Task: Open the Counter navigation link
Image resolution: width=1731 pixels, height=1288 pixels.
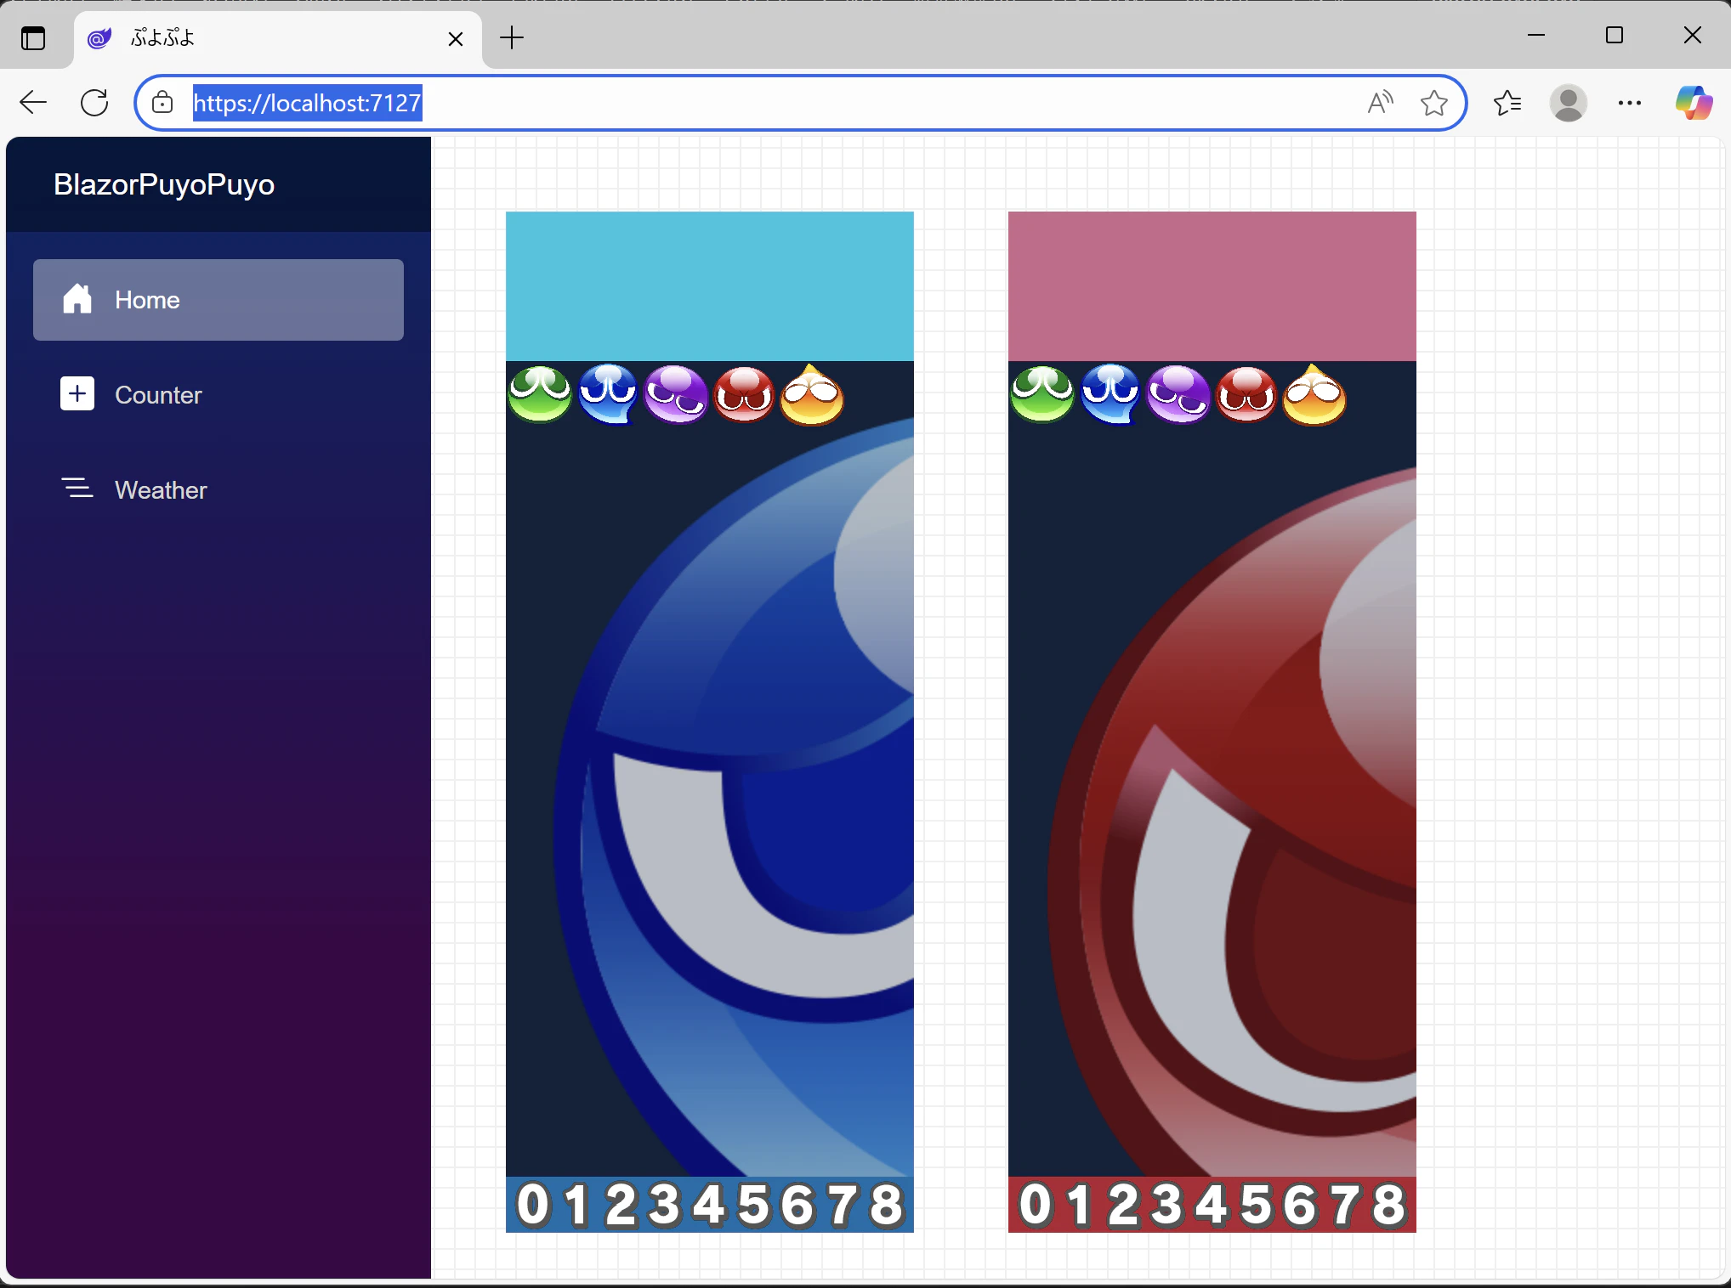Action: [x=158, y=395]
